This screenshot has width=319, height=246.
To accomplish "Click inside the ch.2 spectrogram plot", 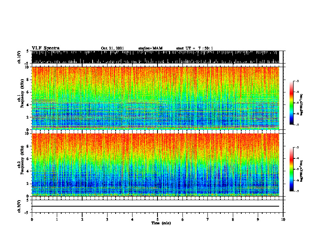I will pos(155,165).
